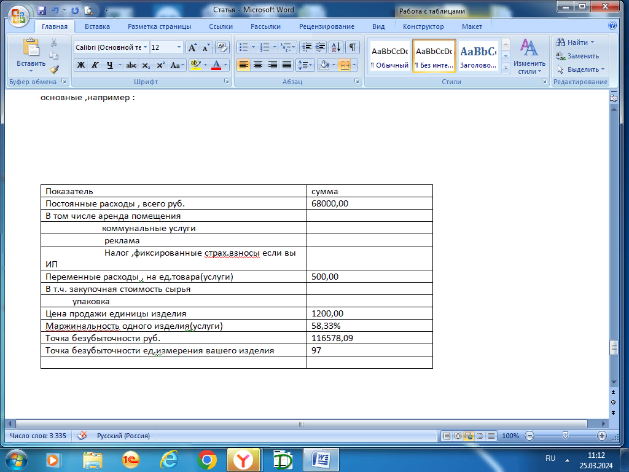The image size is (629, 472).
Task: Click the vertical scrollbar thumb
Action: coord(614,348)
